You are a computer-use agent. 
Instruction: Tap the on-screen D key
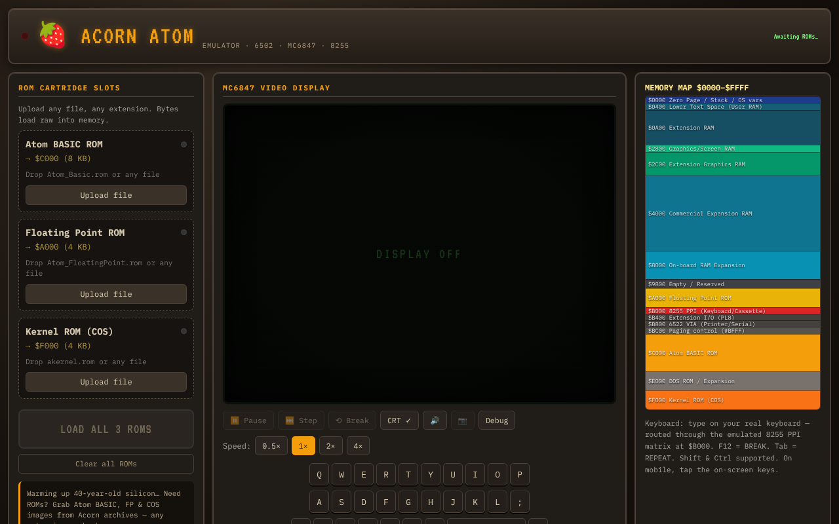[x=364, y=502]
